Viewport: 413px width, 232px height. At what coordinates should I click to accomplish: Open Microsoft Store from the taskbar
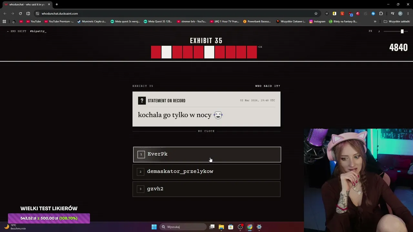pos(231,227)
